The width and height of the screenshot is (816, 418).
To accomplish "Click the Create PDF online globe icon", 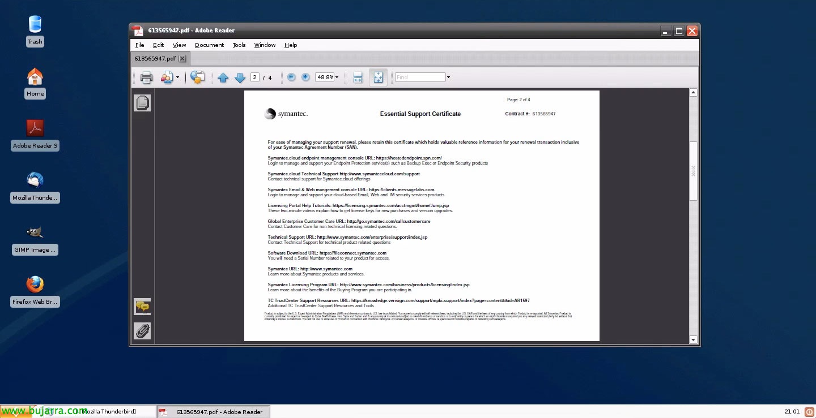I will 197,77.
